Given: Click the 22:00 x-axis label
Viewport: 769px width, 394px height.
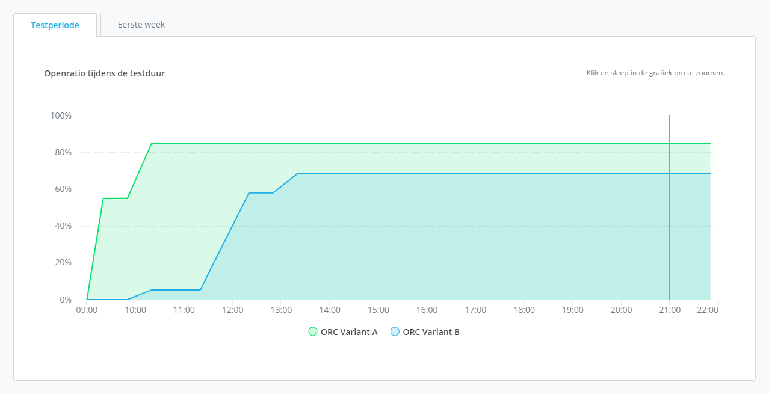Looking at the screenshot, I should coord(707,310).
